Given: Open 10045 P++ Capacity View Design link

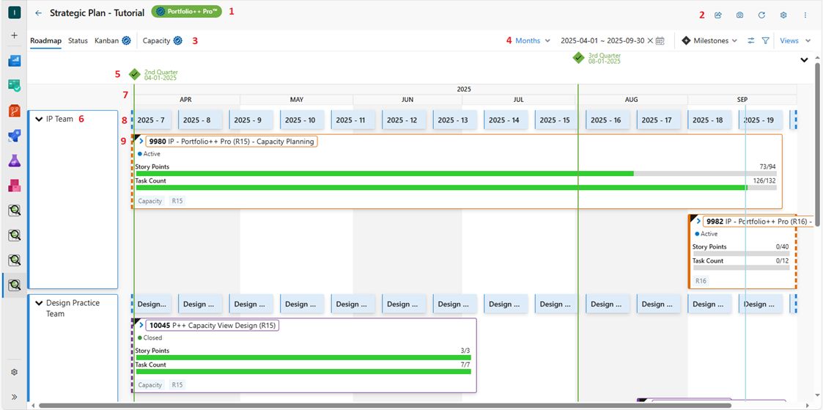Looking at the screenshot, I should (213, 325).
